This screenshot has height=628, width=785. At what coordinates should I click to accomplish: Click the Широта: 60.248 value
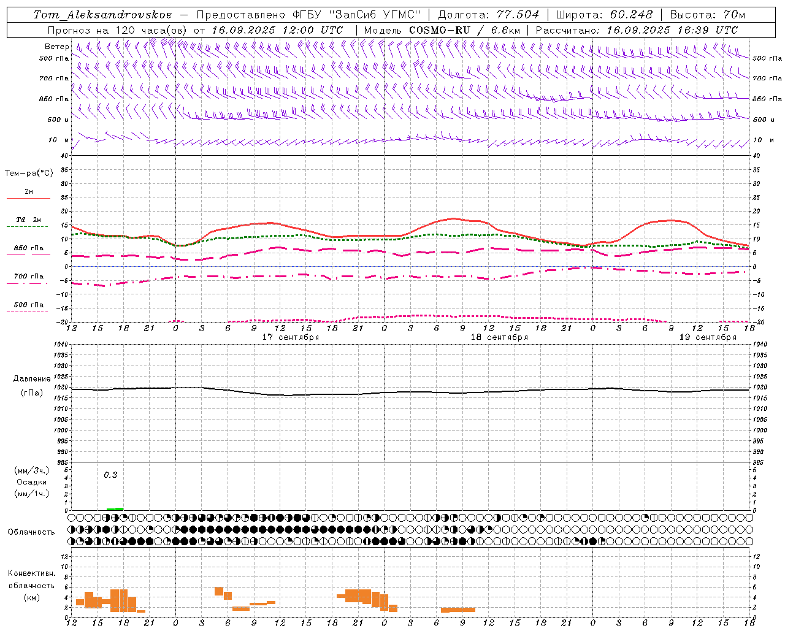click(x=605, y=14)
